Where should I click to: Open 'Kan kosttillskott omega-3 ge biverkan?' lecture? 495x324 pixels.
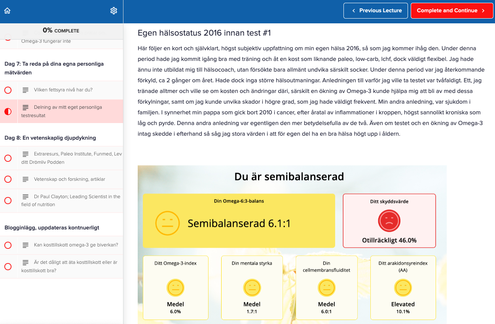(x=62, y=245)
